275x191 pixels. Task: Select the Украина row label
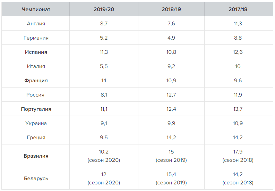point(36,123)
